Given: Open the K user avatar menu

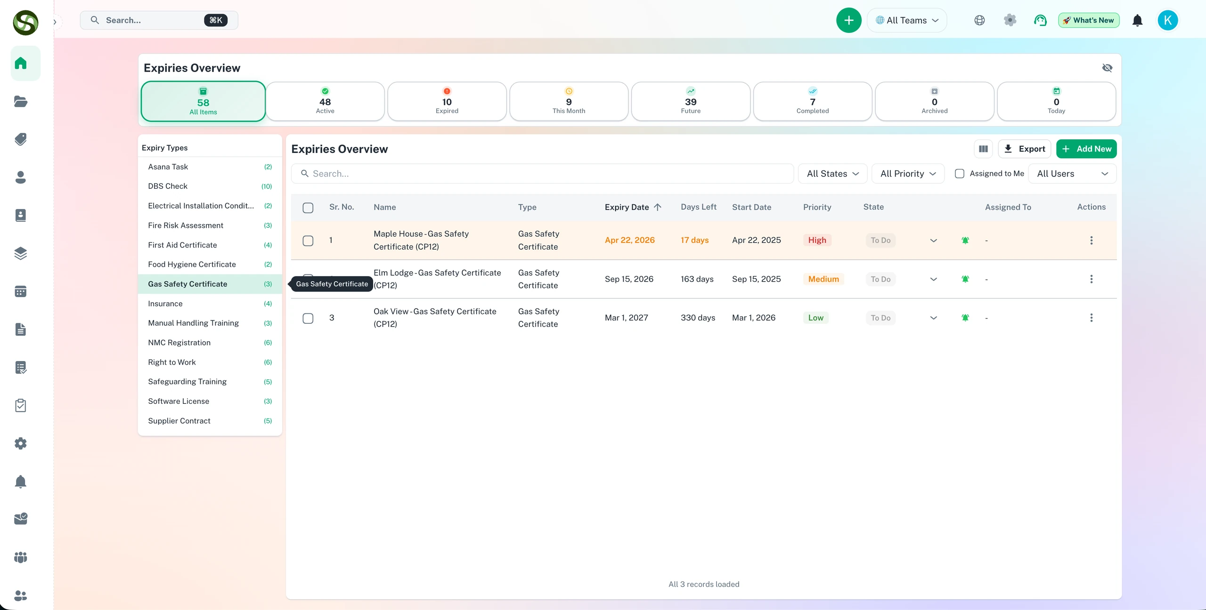Looking at the screenshot, I should (x=1168, y=20).
